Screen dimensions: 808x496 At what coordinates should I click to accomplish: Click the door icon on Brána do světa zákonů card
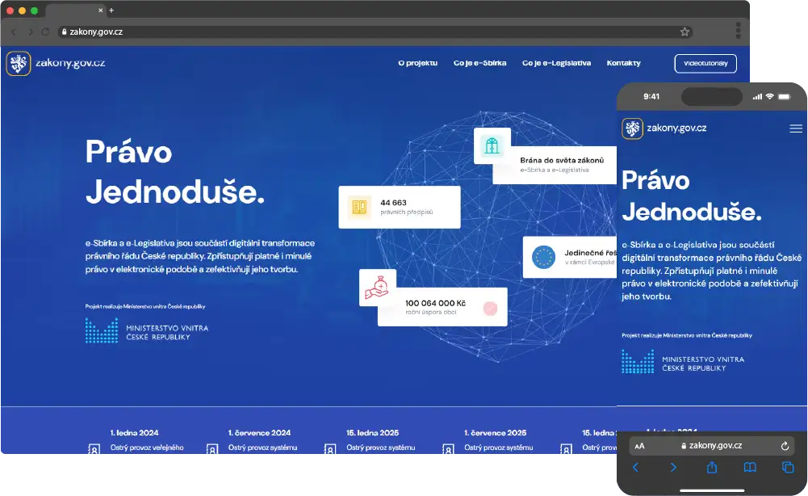pyautogui.click(x=492, y=146)
